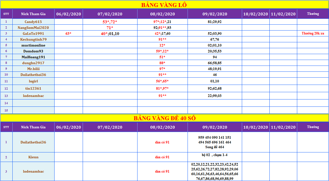Click the number line 959 454 090 141 151
The image size is (329, 181).
[x=215, y=138]
